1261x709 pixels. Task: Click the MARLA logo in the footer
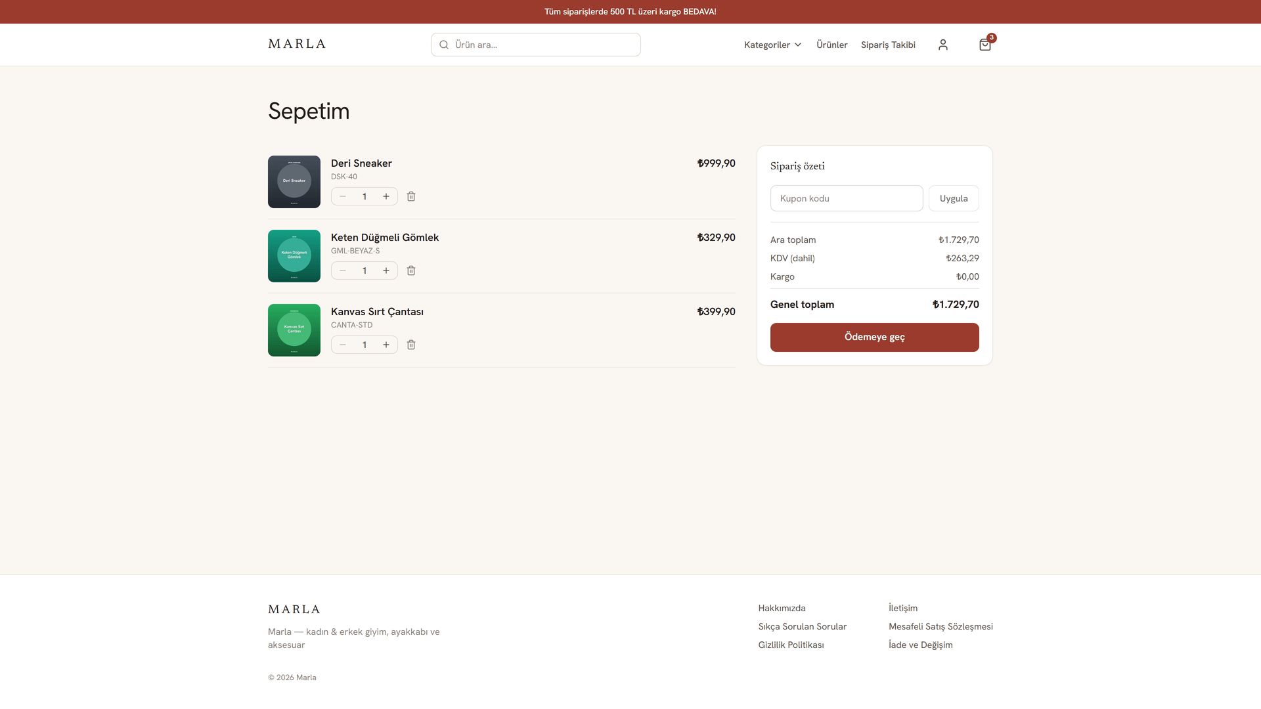tap(294, 609)
